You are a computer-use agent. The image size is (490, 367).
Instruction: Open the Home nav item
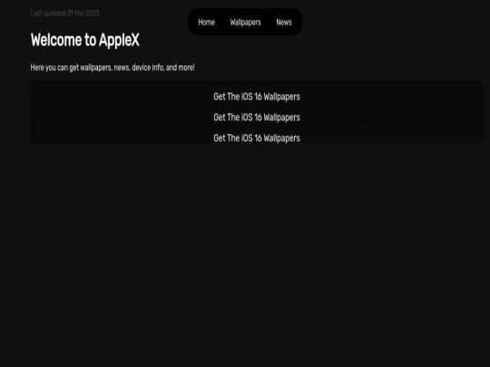click(207, 22)
